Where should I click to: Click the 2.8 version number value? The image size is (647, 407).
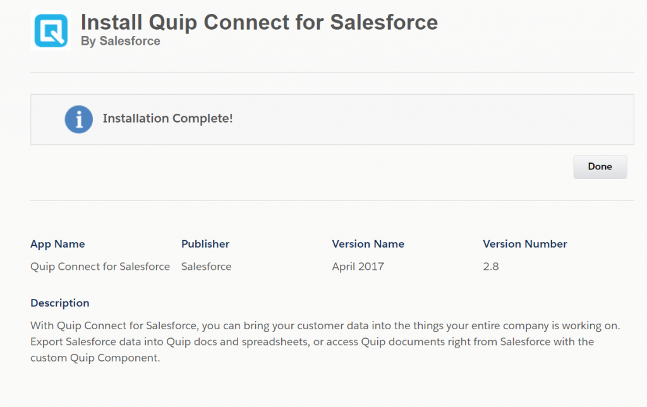point(491,266)
